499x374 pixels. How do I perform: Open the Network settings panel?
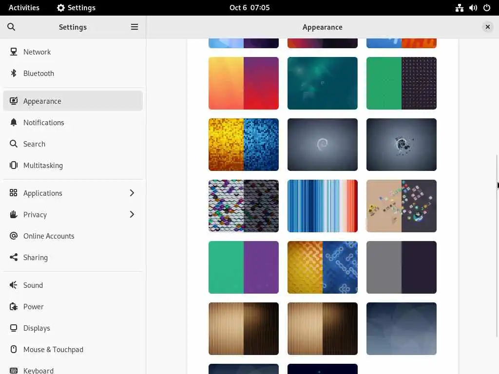73,52
